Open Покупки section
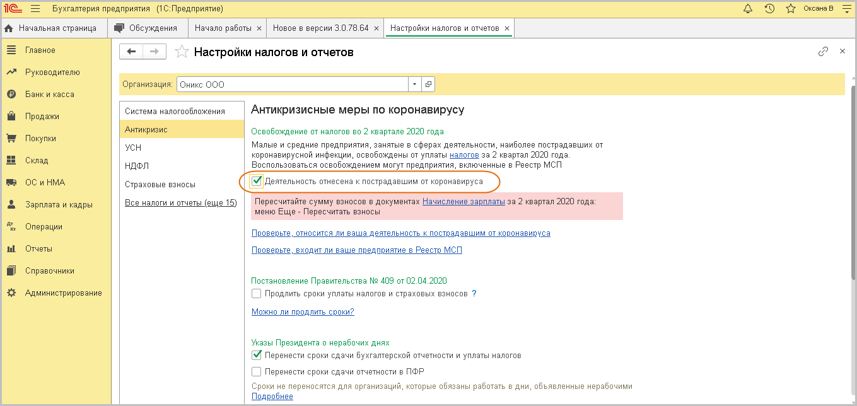Viewport: 857px width, 406px height. click(x=55, y=139)
